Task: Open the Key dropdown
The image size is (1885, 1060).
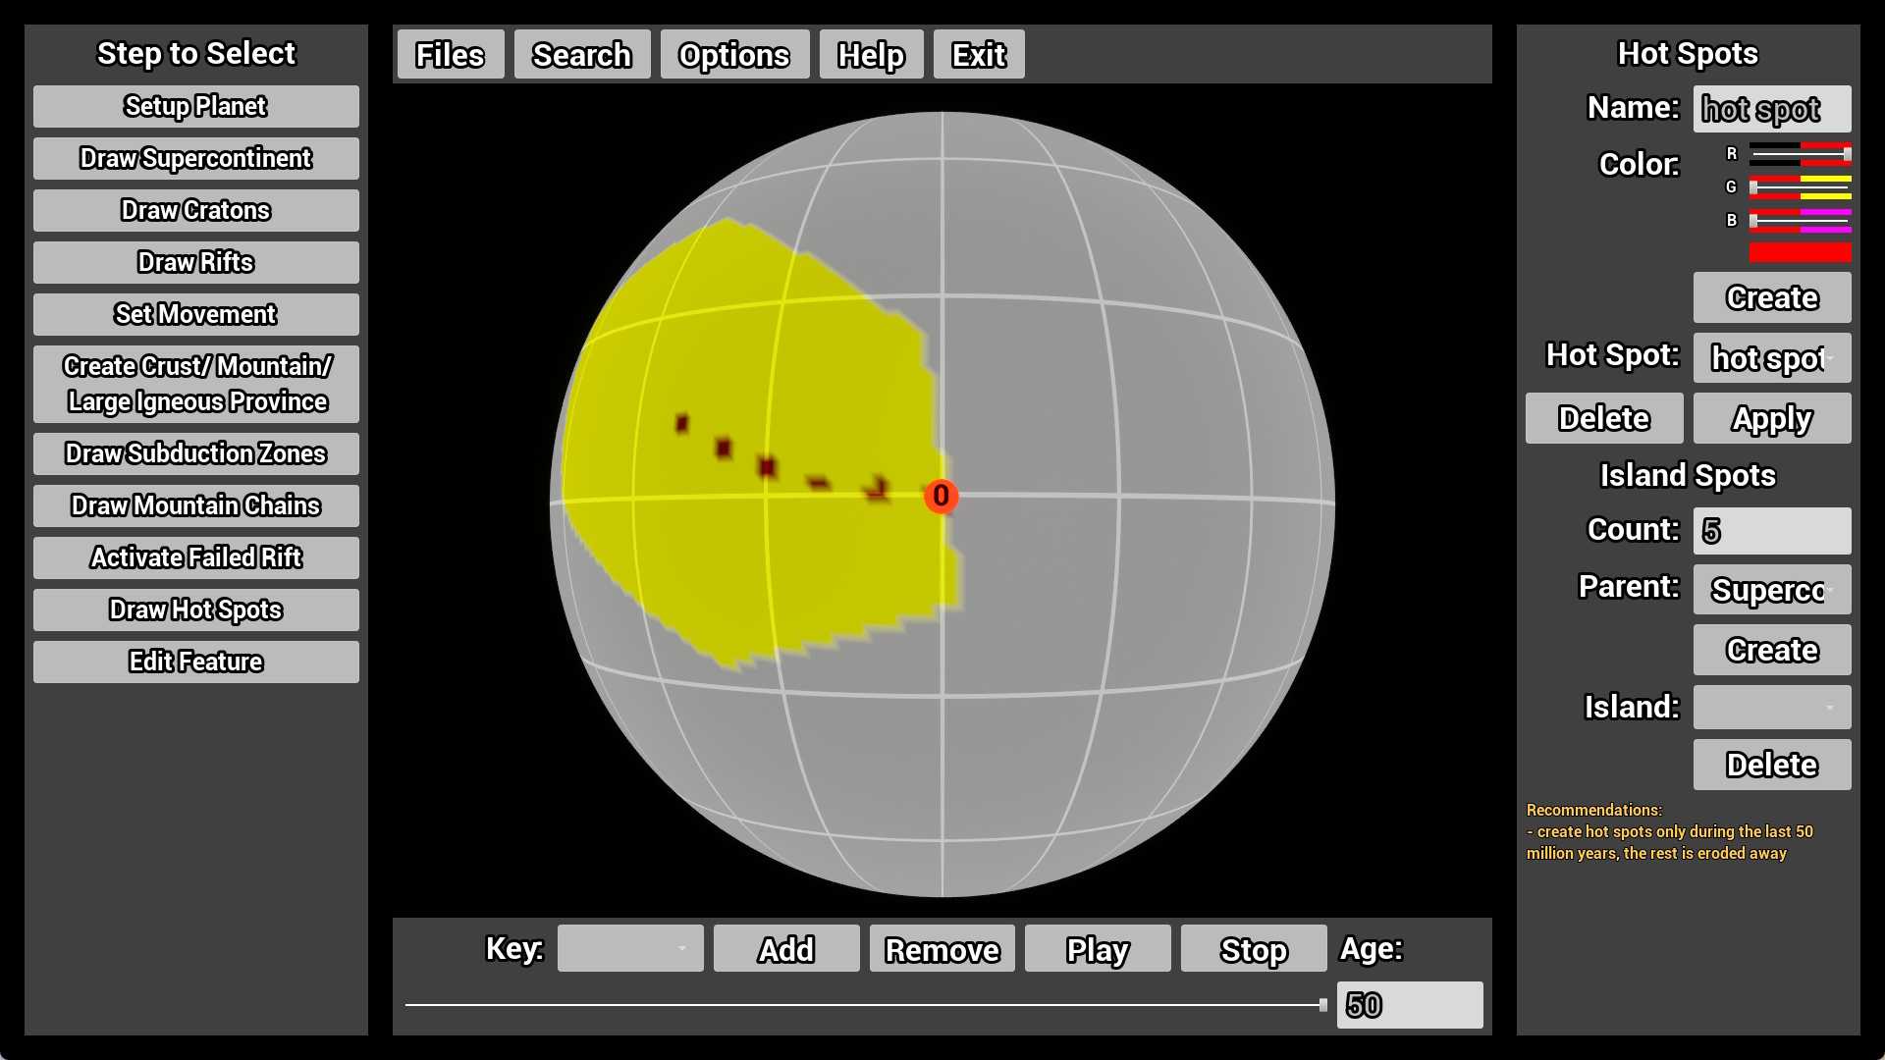Action: (x=629, y=949)
